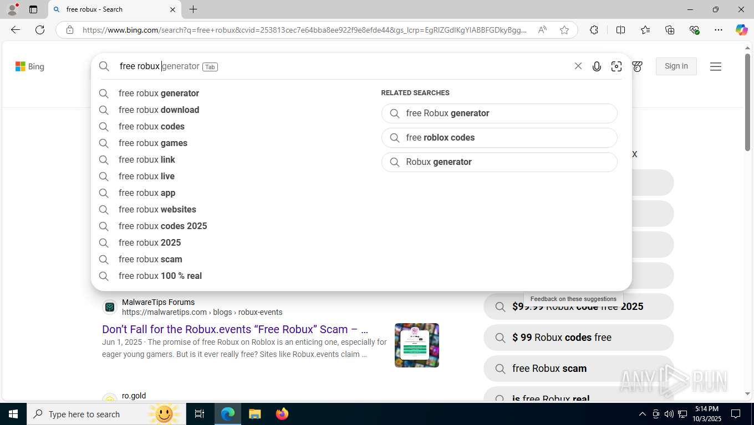Open a new tab with plus button
This screenshot has height=425, width=754.
[193, 9]
